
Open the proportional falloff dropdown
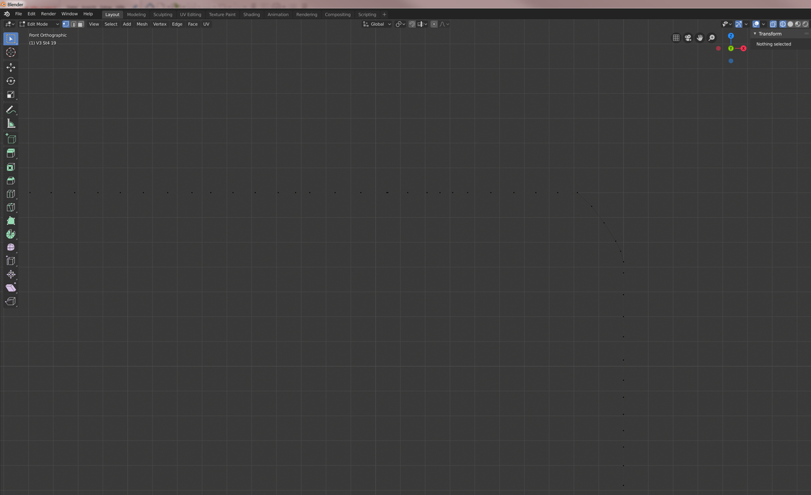pyautogui.click(x=444, y=24)
